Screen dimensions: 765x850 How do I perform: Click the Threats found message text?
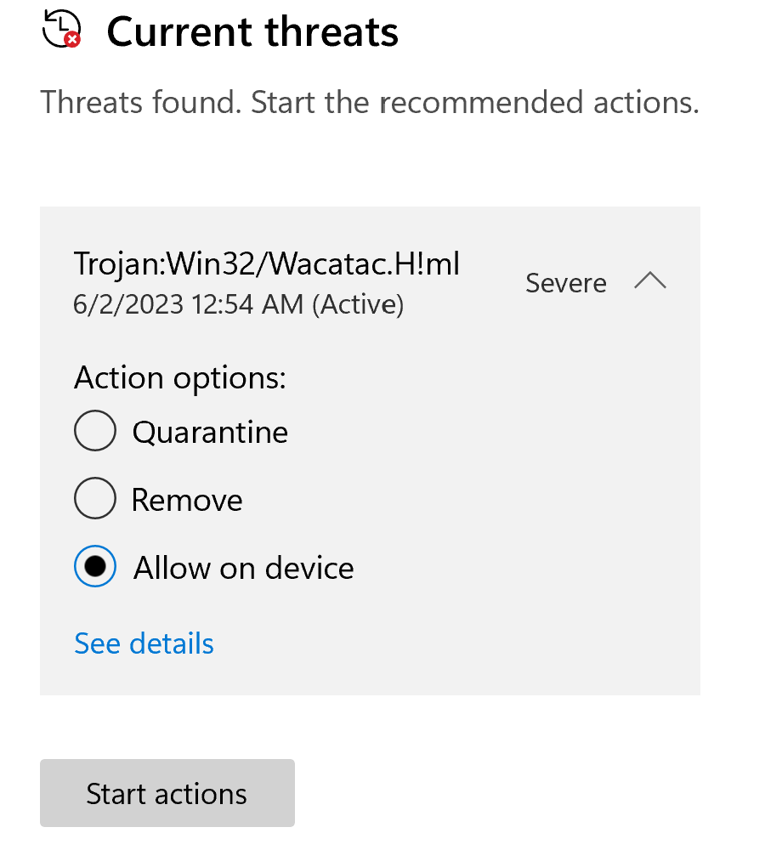click(x=141, y=103)
